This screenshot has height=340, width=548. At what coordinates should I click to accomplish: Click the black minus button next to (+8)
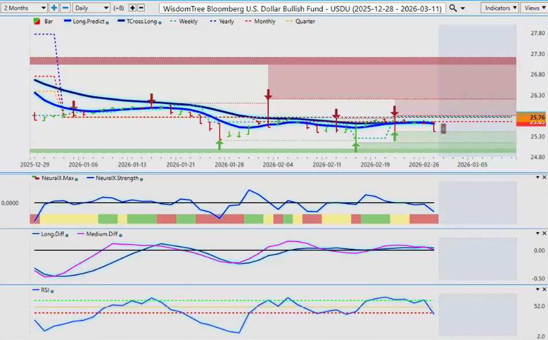pos(141,8)
